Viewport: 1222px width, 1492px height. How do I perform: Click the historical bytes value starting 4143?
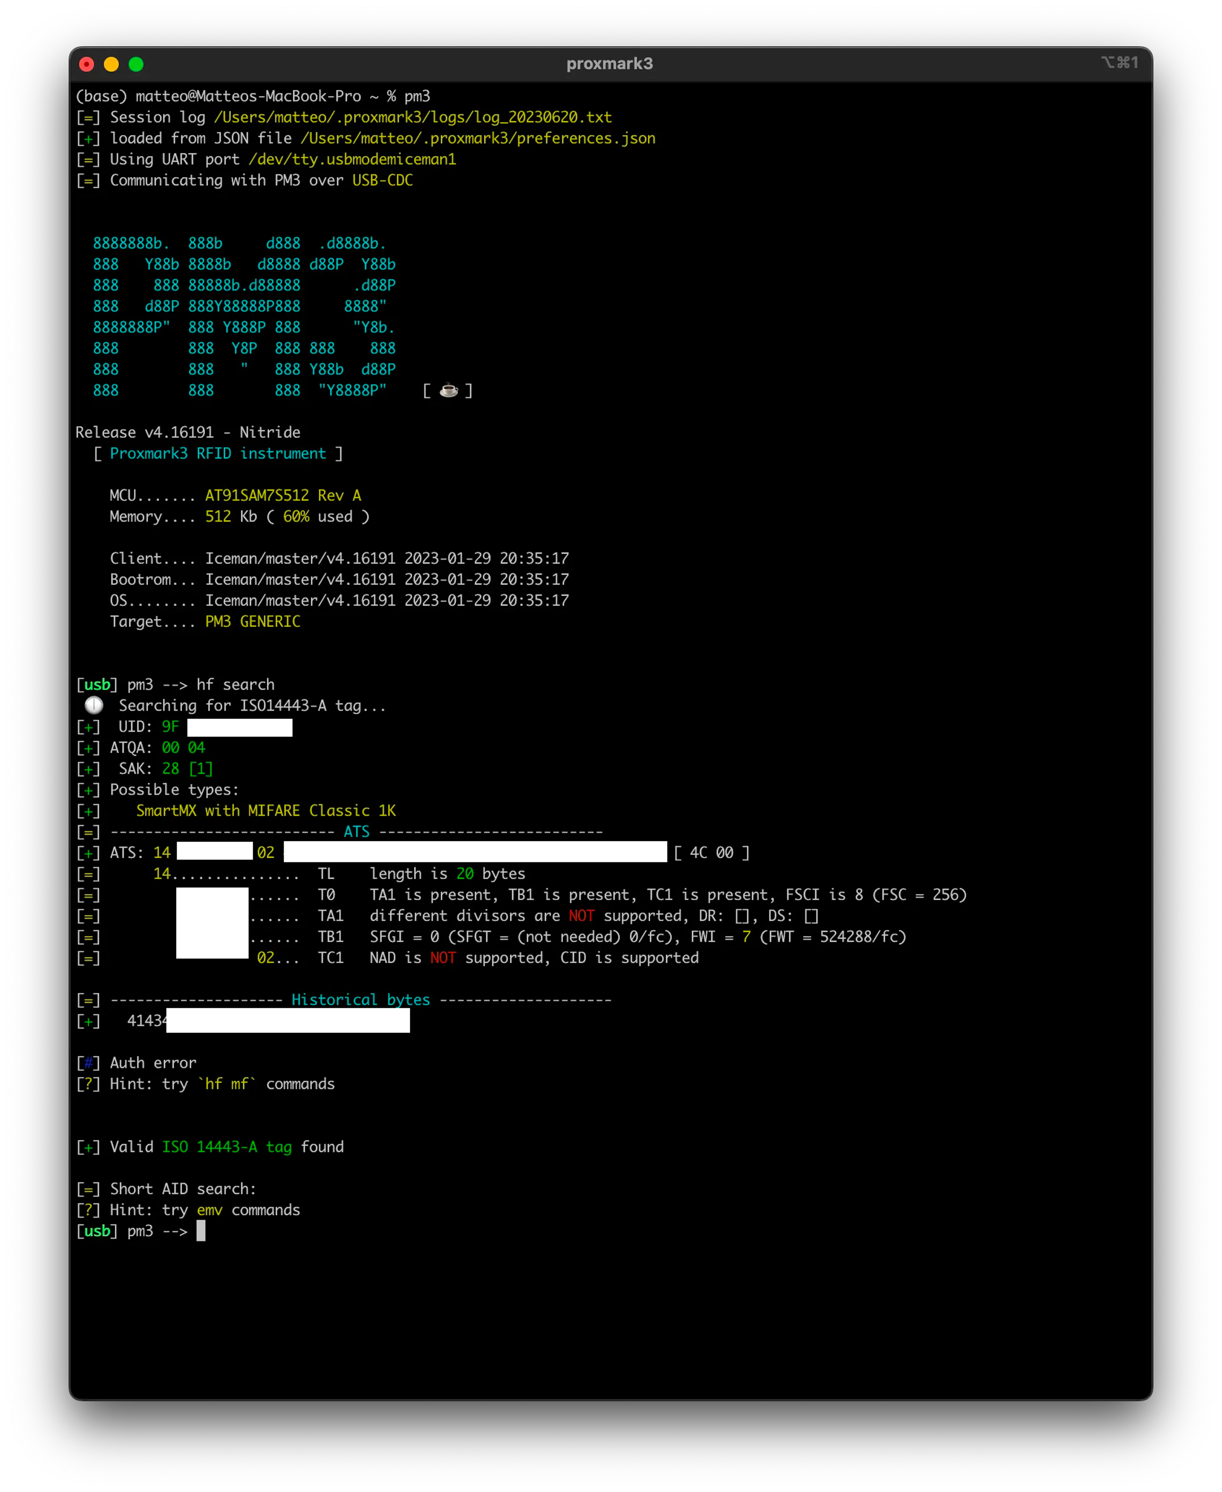click(x=268, y=1021)
